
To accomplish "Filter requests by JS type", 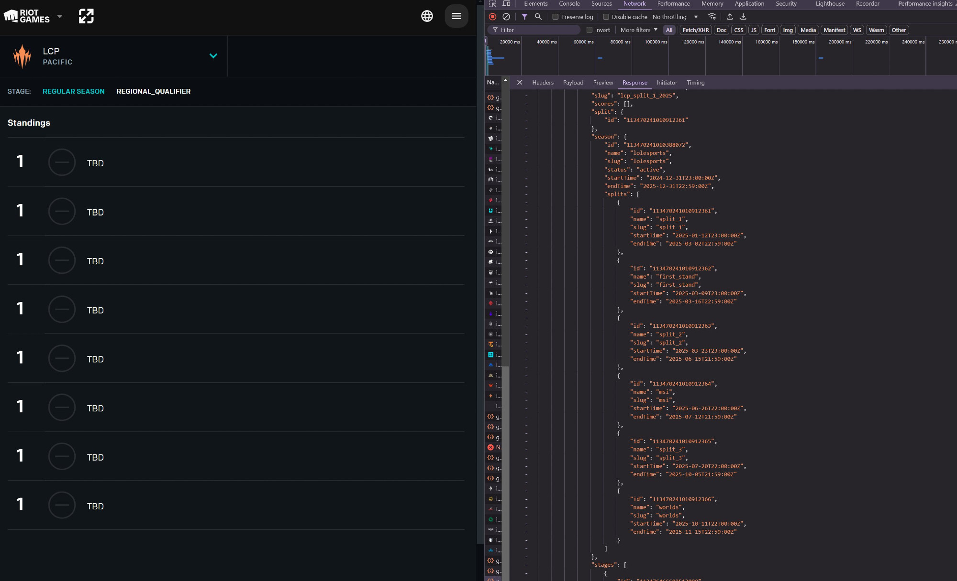I will (x=754, y=30).
